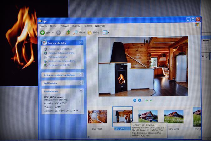Expand Práce se soubory a složkou panel
This screenshot has width=211, height=141.
pyautogui.click(x=81, y=75)
